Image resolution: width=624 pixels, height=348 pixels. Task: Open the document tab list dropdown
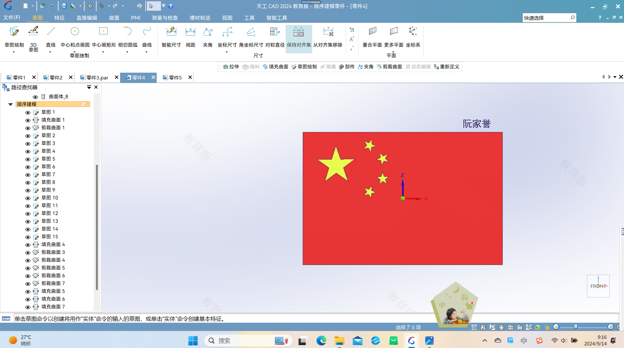coord(615,77)
